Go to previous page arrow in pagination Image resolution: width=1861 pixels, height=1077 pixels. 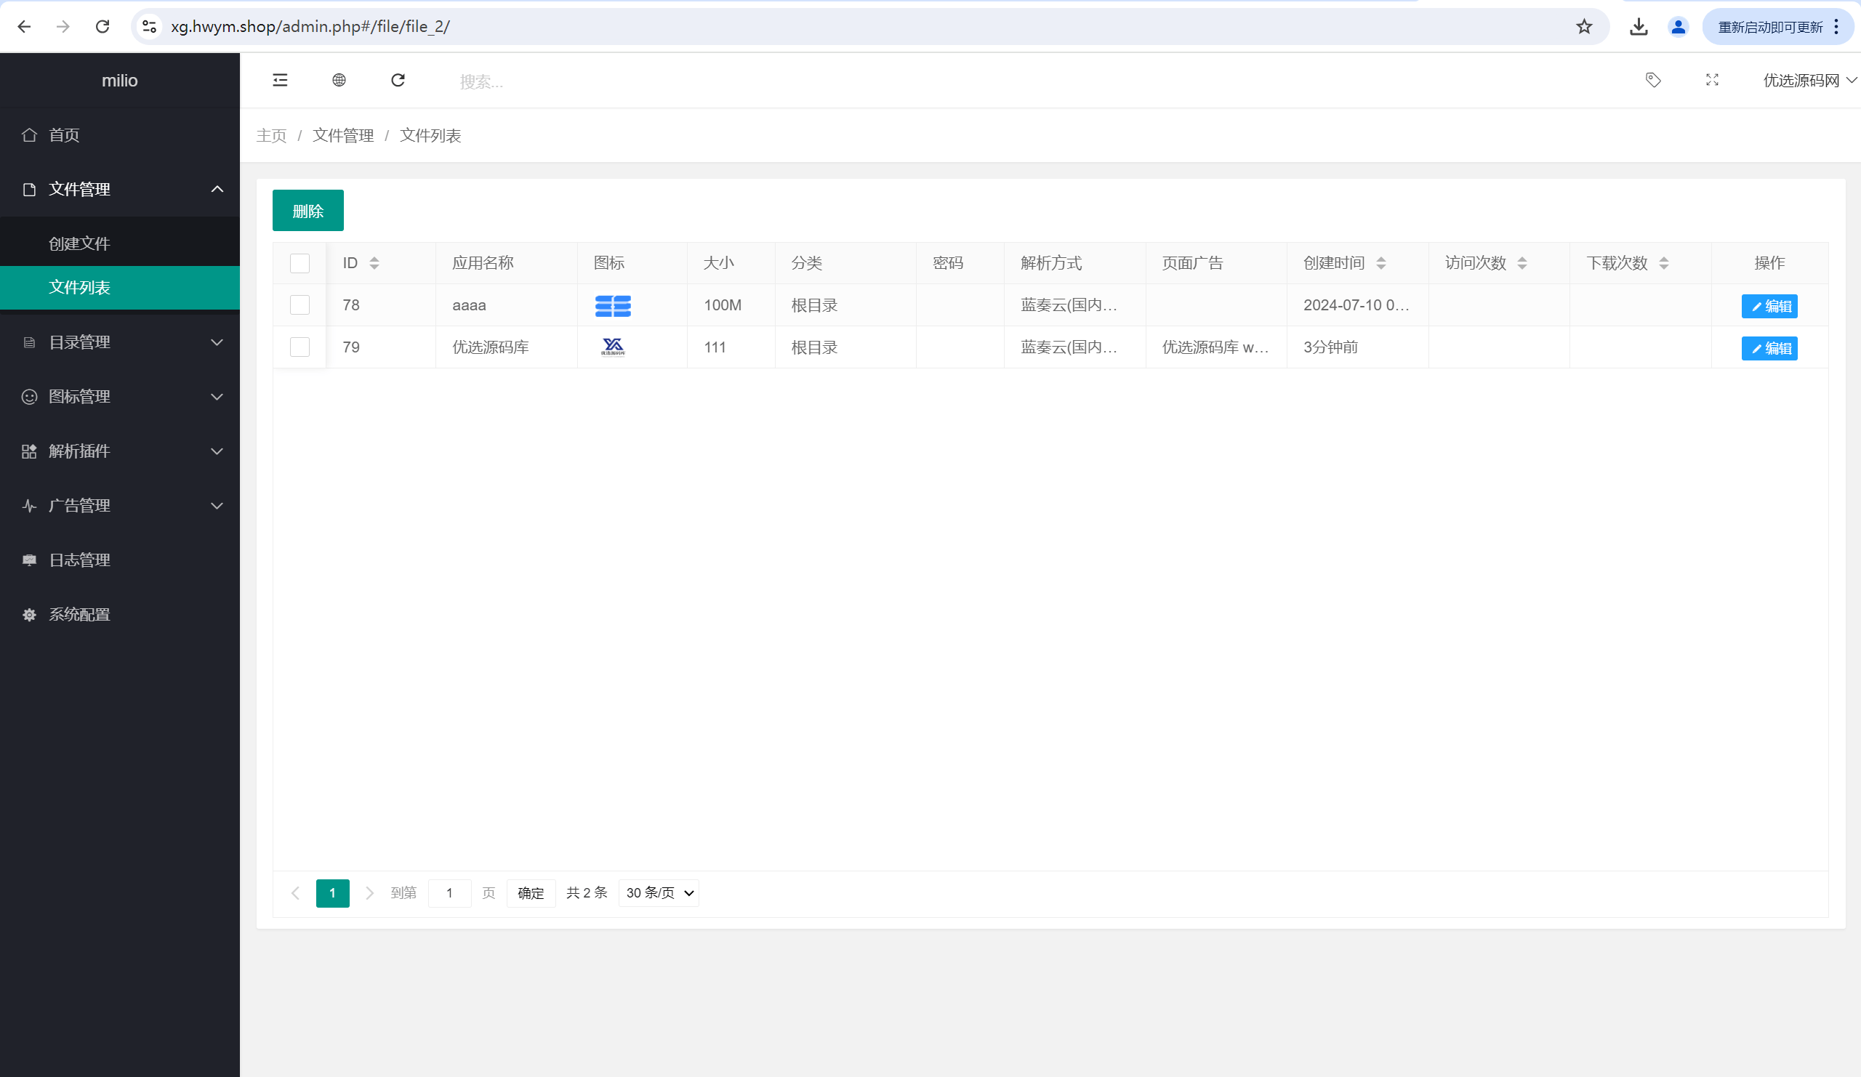(x=295, y=893)
